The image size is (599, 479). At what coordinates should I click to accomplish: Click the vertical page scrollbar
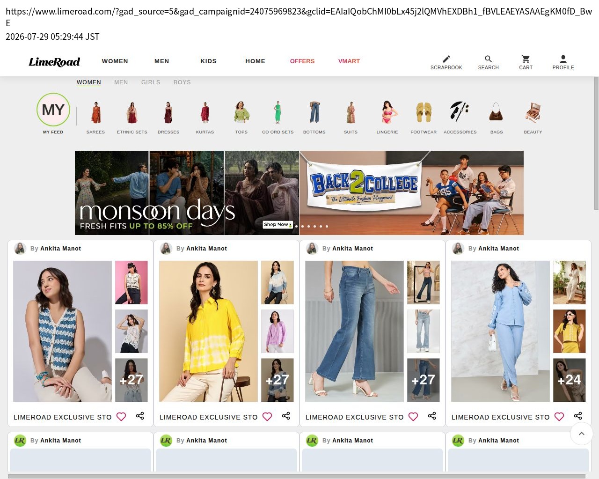pyautogui.click(x=596, y=143)
